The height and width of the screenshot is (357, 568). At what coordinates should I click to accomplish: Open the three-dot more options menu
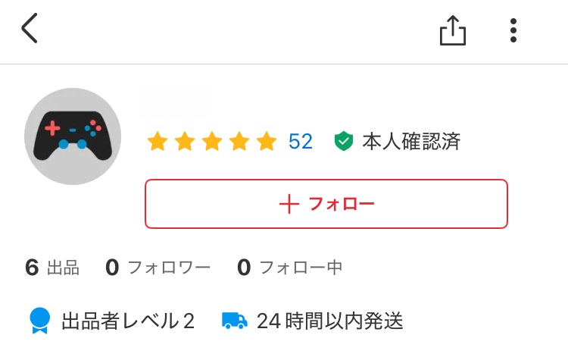[x=513, y=30]
